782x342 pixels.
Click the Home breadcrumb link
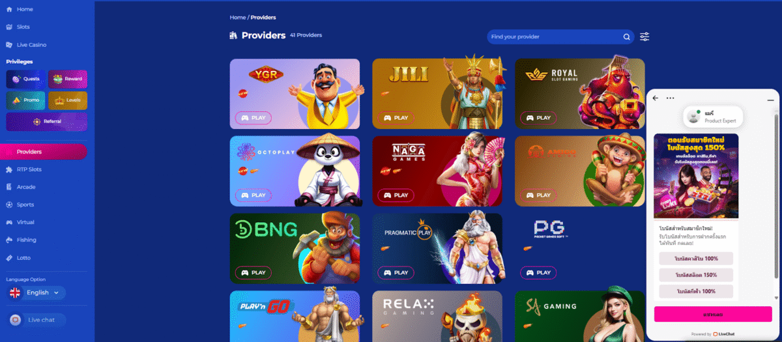[x=238, y=18]
